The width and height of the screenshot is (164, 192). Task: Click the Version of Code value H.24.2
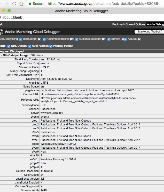tap(45, 67)
